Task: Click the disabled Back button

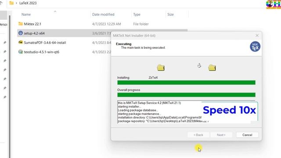Action: coord(198,135)
